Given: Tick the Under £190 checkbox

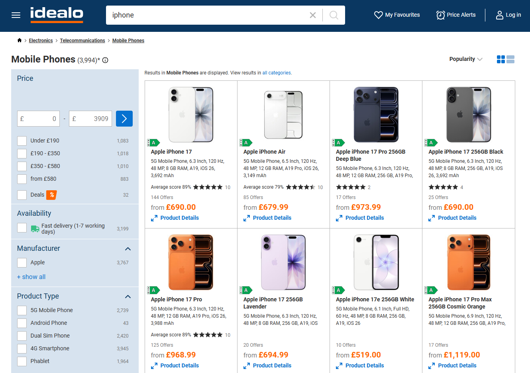Looking at the screenshot, I should pyautogui.click(x=22, y=141).
